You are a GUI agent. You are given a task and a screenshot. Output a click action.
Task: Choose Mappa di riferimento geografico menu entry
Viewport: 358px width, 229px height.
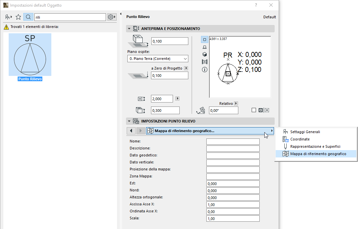click(x=316, y=154)
